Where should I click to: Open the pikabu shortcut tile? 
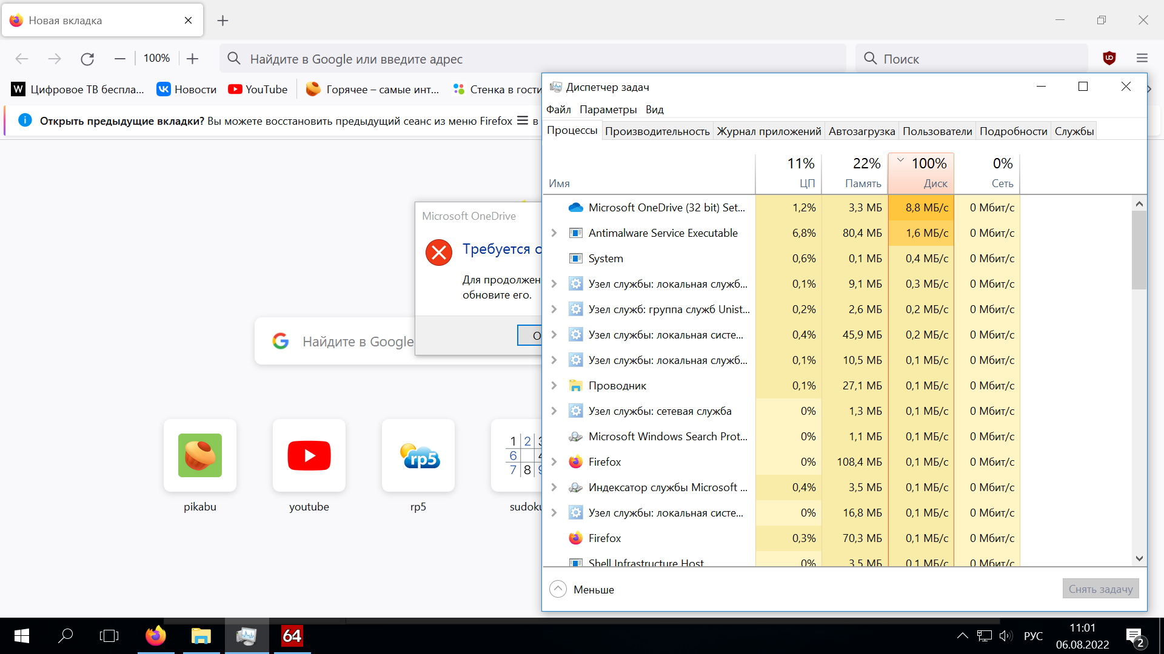click(x=200, y=455)
